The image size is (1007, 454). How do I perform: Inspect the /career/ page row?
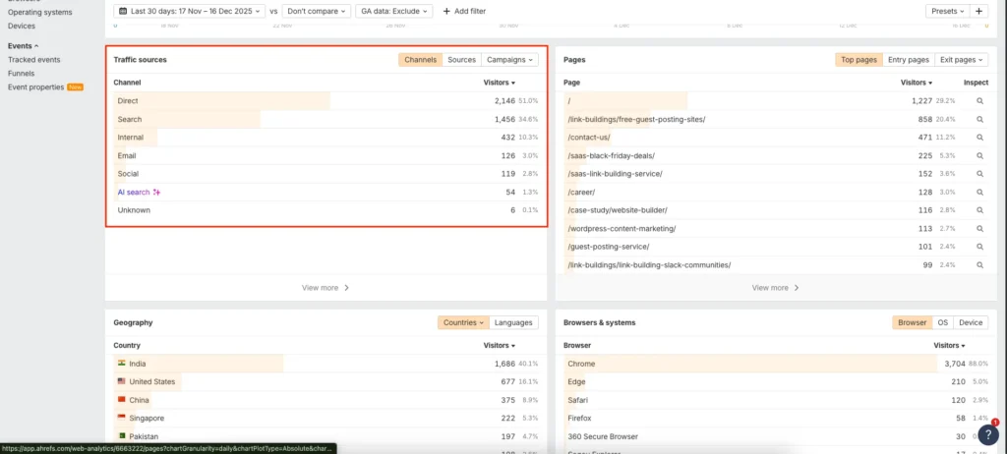click(980, 192)
